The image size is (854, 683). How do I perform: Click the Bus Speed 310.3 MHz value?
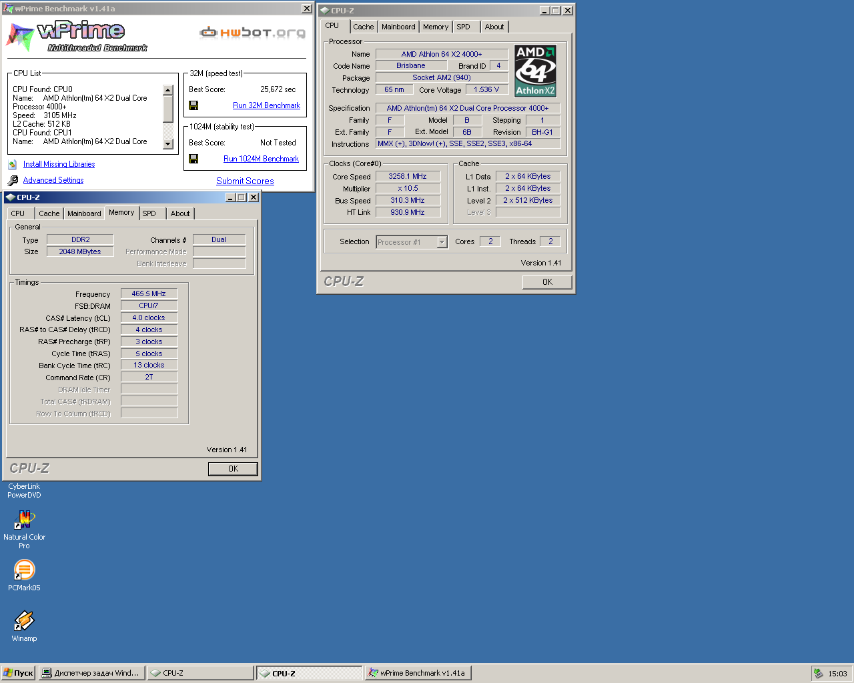tap(408, 201)
